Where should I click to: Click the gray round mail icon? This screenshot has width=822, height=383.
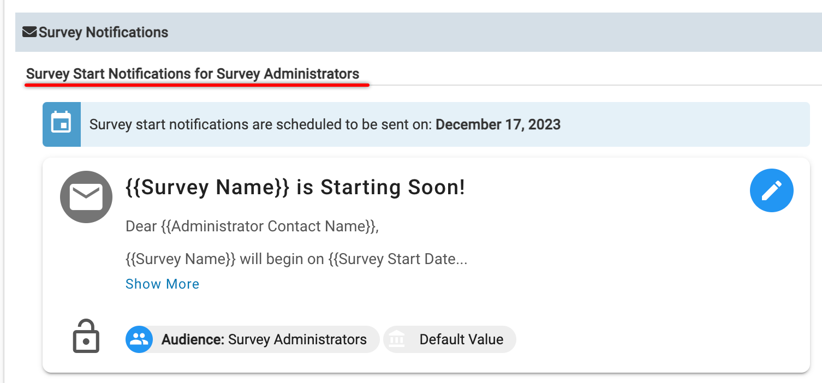(86, 197)
